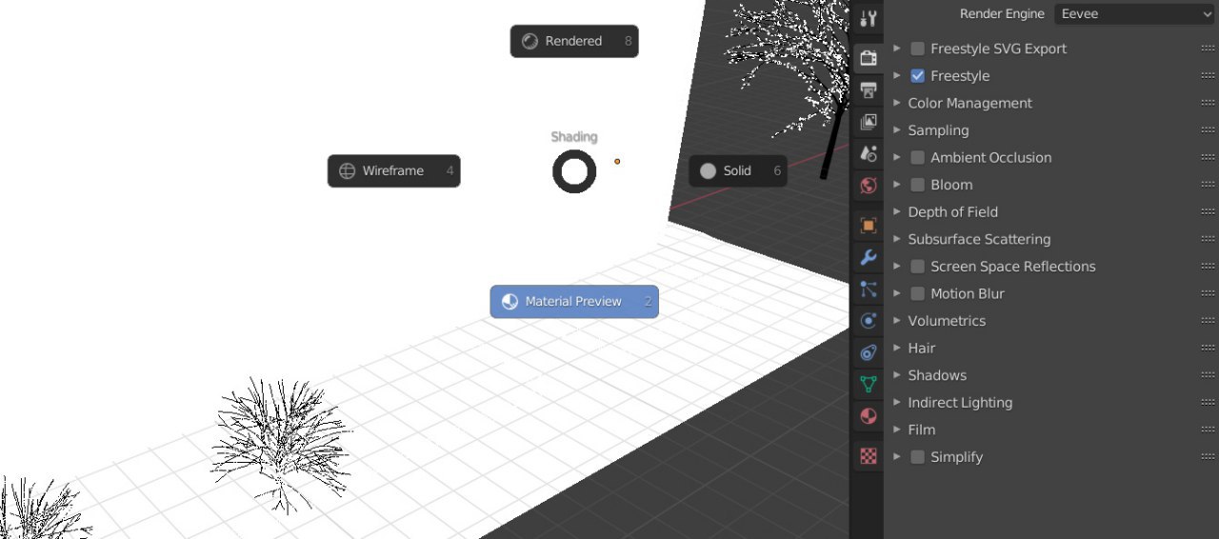Image resolution: width=1219 pixels, height=539 pixels.
Task: Open the View Layer properties tab
Action: (x=868, y=122)
